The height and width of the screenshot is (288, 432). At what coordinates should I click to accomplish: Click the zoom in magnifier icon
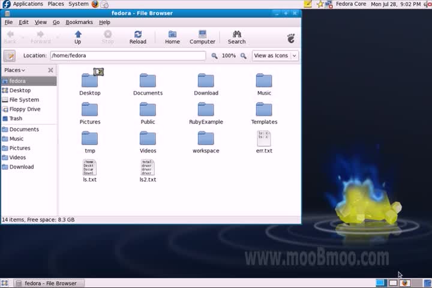coord(243,56)
